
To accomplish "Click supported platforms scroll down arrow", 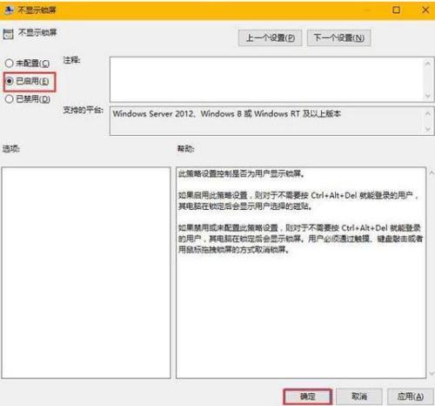I will pyautogui.click(x=428, y=129).
